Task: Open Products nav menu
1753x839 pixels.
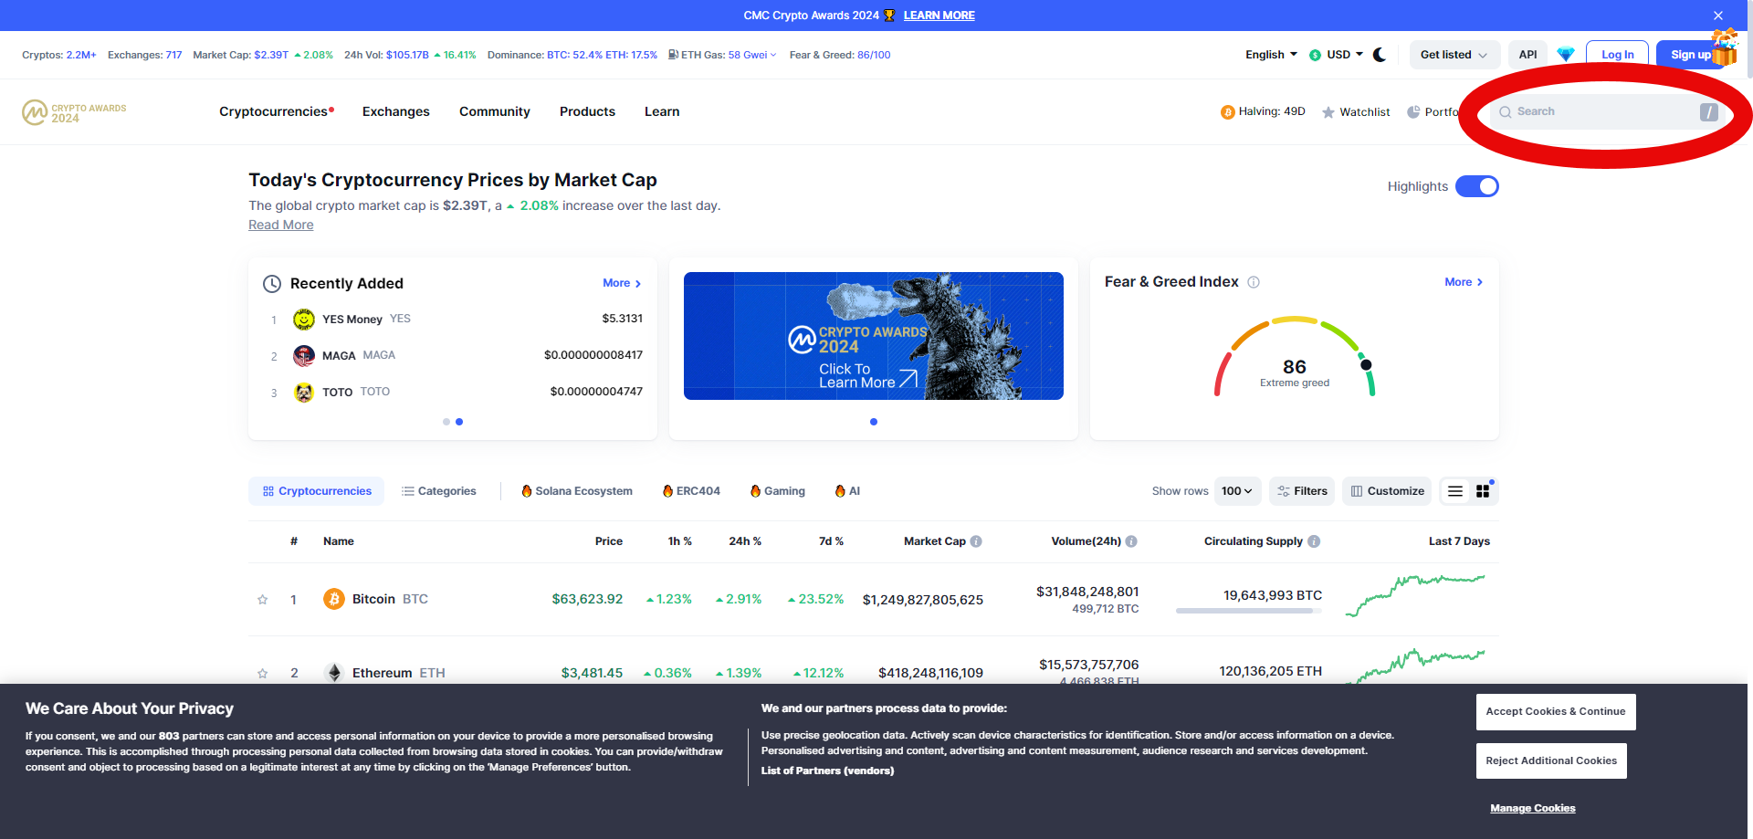Action: click(x=587, y=111)
